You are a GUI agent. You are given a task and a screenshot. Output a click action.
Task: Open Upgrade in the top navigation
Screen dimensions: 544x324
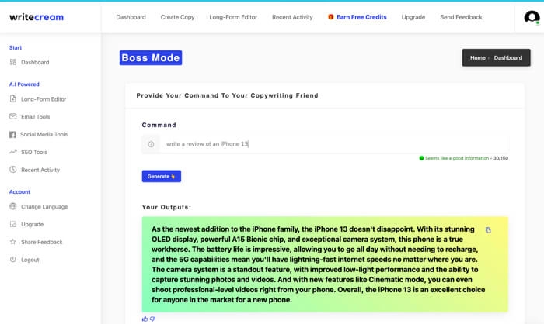coord(413,17)
